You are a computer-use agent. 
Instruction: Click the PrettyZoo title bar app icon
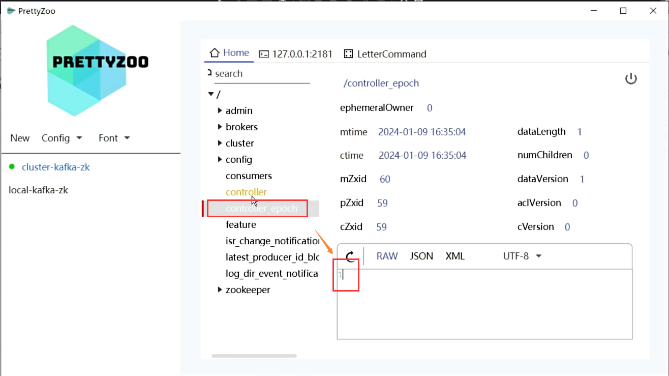click(11, 11)
